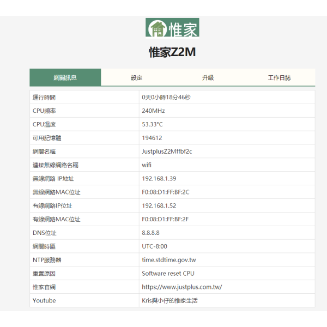The image size is (327, 327).
Task: Click DNS value 8.8.8.8
Action: click(150, 233)
